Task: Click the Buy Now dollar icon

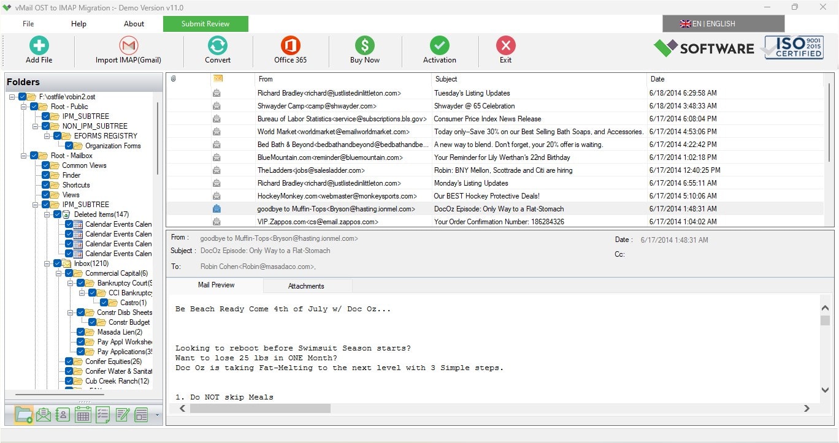Action: [x=365, y=45]
